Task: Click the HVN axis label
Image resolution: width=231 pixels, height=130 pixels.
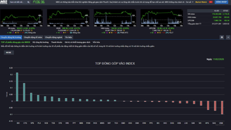Action: [144, 123]
